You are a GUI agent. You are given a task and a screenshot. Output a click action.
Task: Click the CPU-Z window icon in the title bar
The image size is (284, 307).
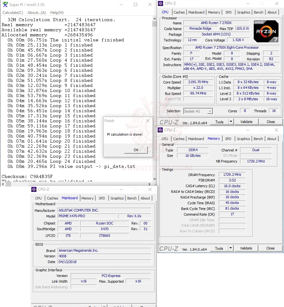pyautogui.click(x=161, y=3)
